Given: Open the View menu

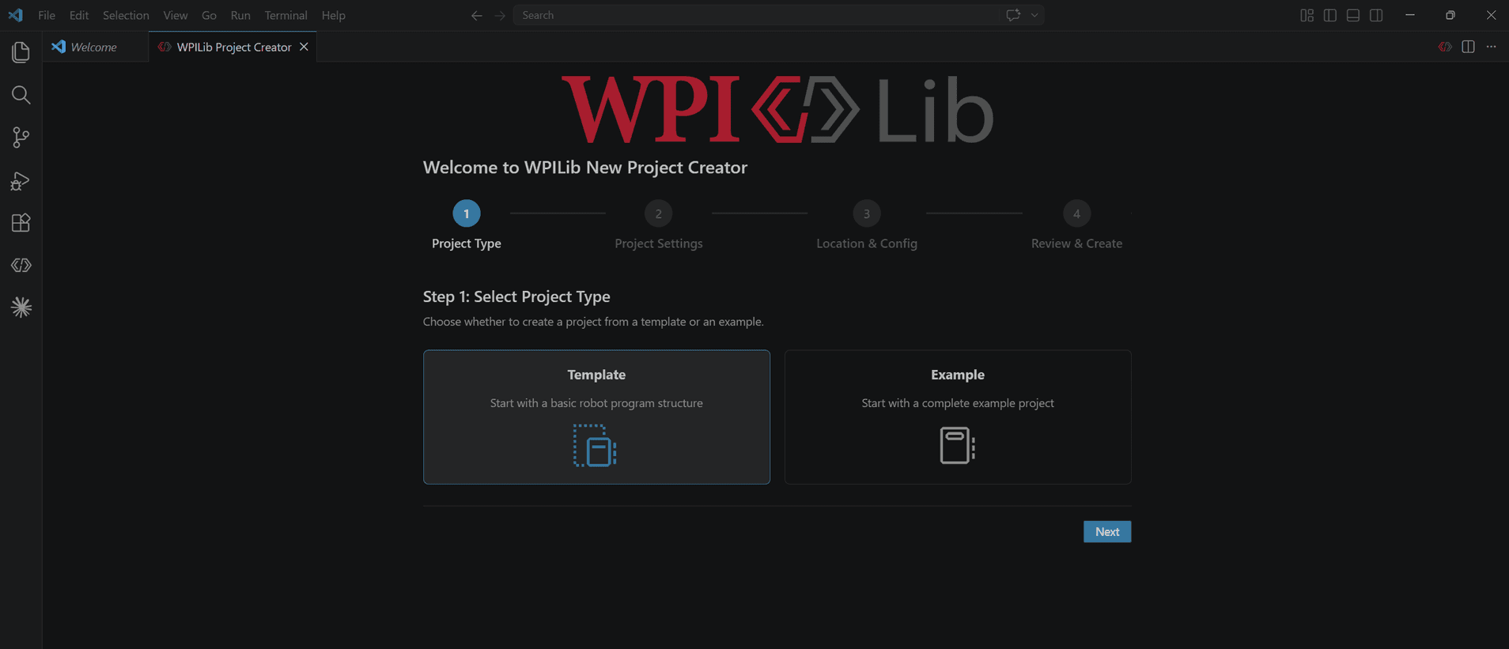Looking at the screenshot, I should tap(176, 15).
